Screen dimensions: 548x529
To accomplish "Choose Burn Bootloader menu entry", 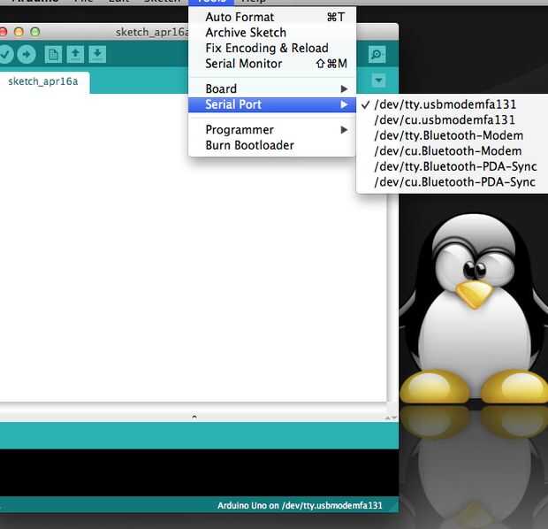I will pos(272,145).
